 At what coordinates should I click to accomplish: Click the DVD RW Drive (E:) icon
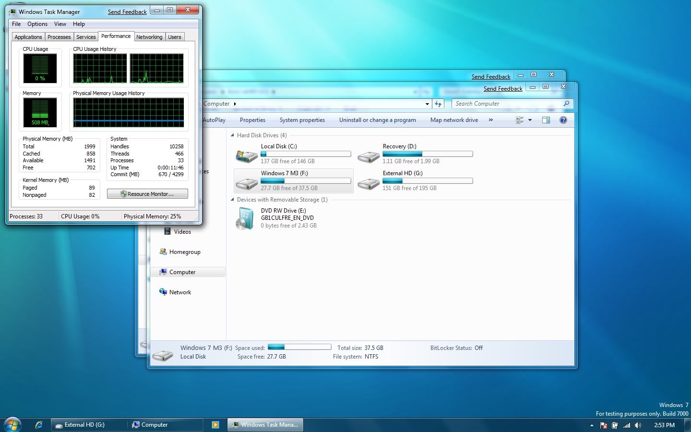245,218
